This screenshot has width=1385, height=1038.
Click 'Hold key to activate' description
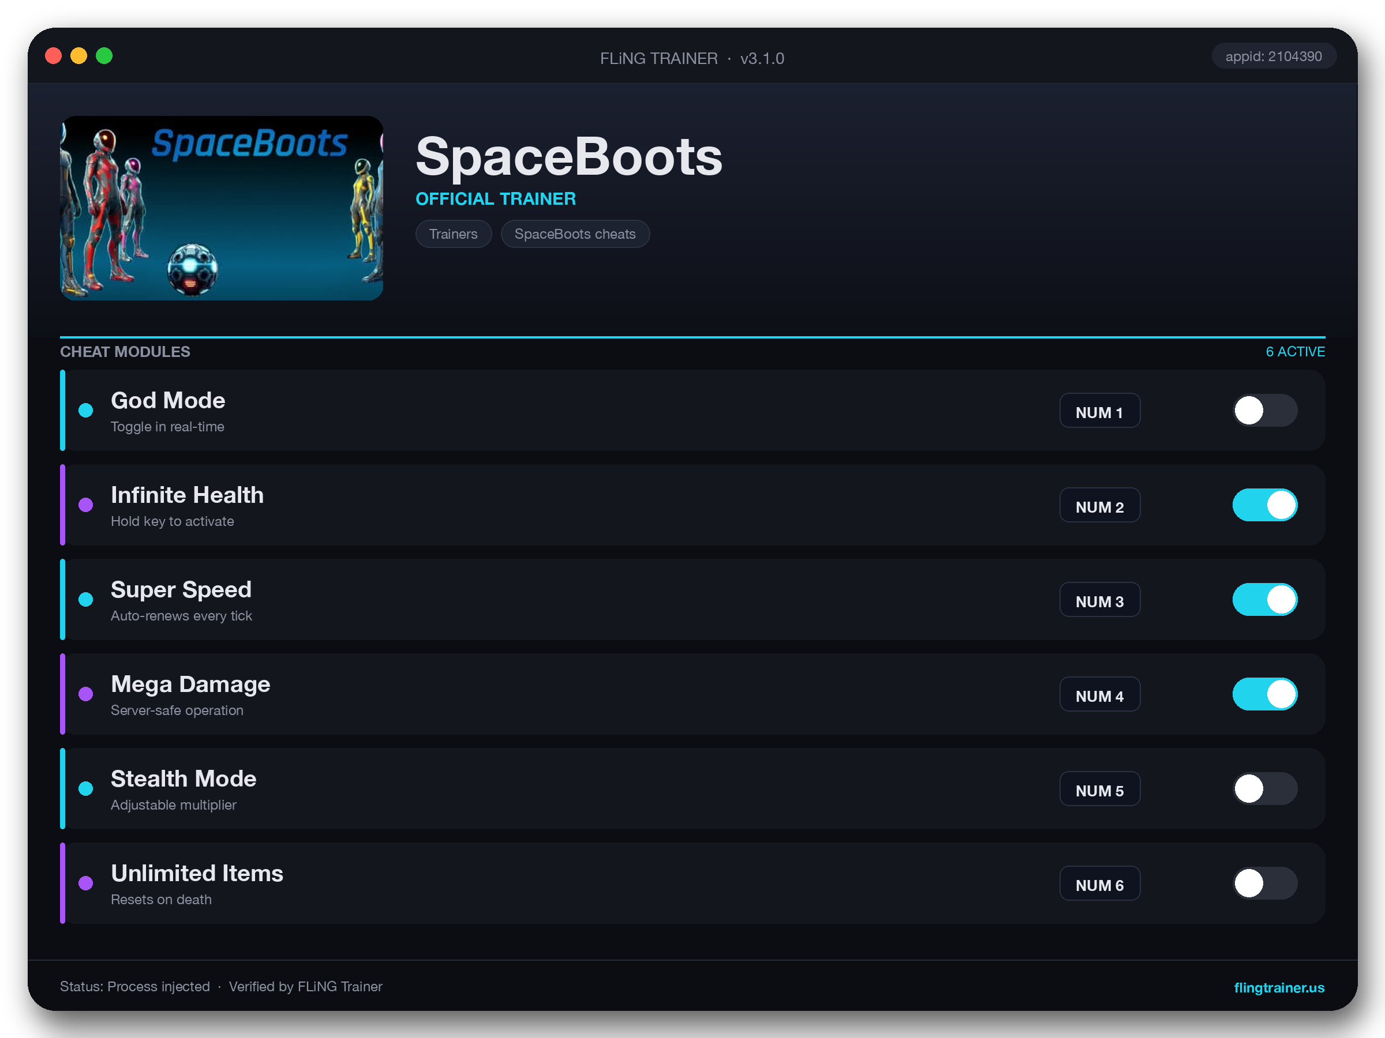click(172, 521)
